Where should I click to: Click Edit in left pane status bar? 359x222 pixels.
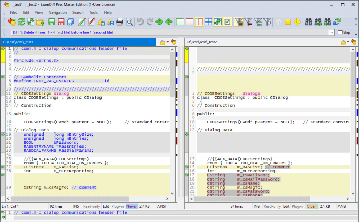tap(106, 206)
